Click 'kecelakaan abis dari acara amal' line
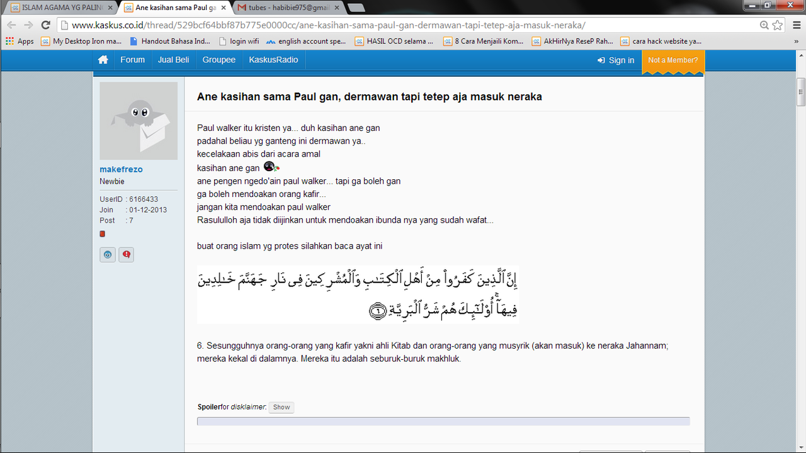 tap(259, 154)
